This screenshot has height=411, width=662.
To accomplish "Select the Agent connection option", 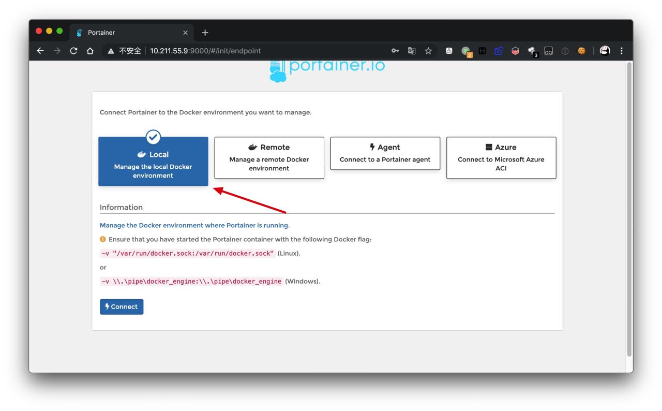I will [x=385, y=153].
